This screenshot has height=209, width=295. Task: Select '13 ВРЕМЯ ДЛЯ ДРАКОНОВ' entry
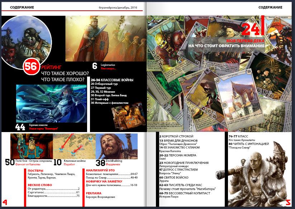[x=179, y=140]
